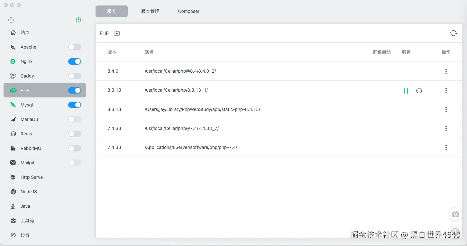Open three-dot menu for static-php-8.3.13 row

(x=446, y=110)
